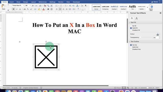Open the bullet list dropdown
The width and height of the screenshot is (163, 92).
59,6
